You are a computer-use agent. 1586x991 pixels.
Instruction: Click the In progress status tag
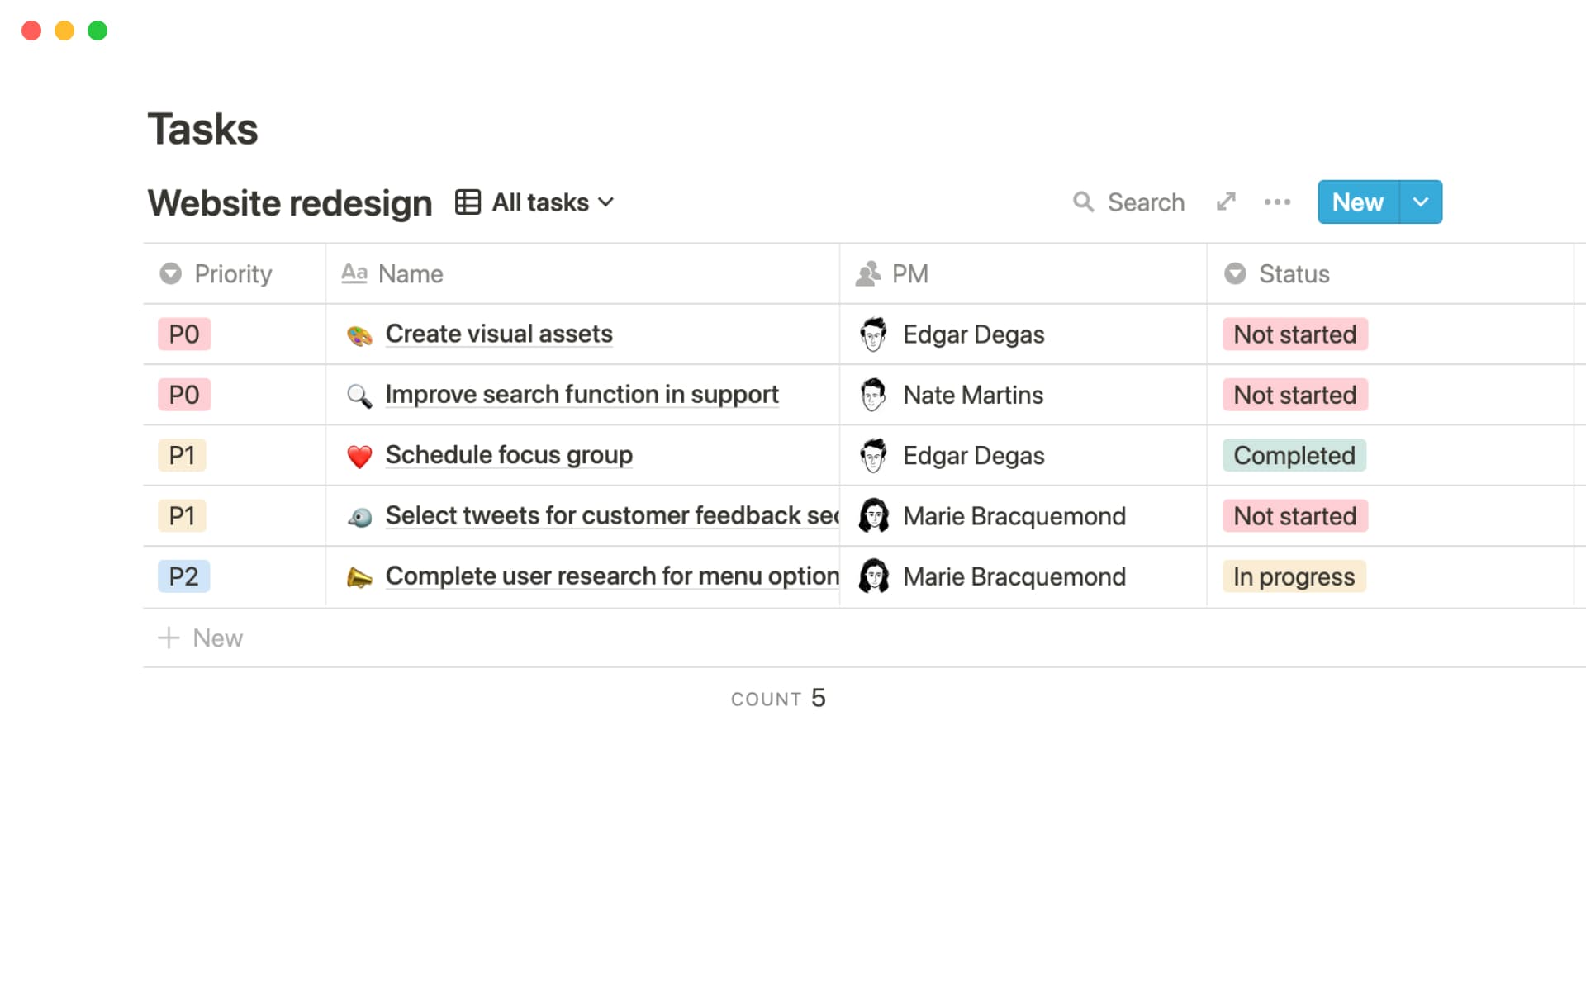click(1294, 576)
